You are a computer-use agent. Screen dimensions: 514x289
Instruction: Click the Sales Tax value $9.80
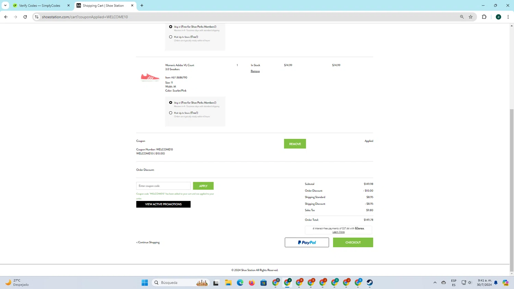370,210
